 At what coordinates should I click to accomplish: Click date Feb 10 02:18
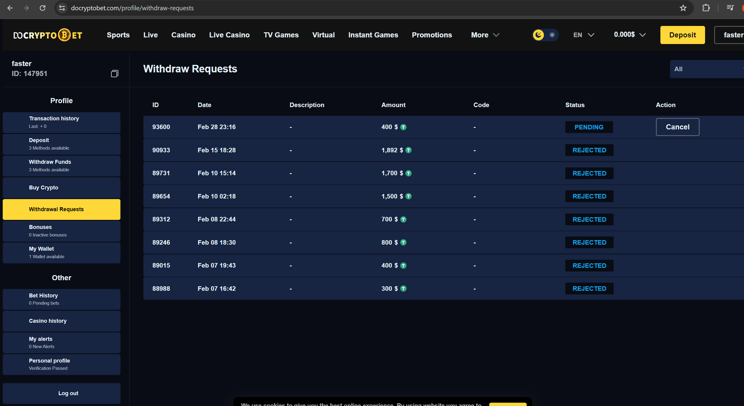coord(217,196)
